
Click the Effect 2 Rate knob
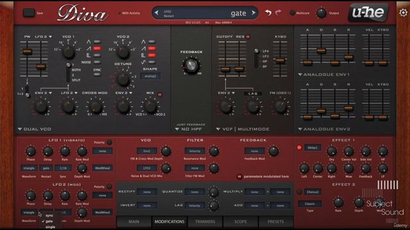pos(338,202)
